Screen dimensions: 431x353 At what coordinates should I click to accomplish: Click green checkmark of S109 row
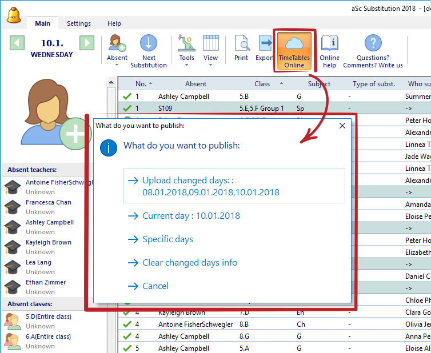point(127,108)
